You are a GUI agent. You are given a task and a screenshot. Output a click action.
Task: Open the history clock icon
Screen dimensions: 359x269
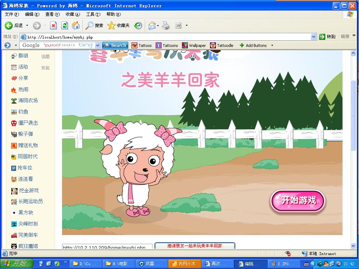tap(138, 25)
